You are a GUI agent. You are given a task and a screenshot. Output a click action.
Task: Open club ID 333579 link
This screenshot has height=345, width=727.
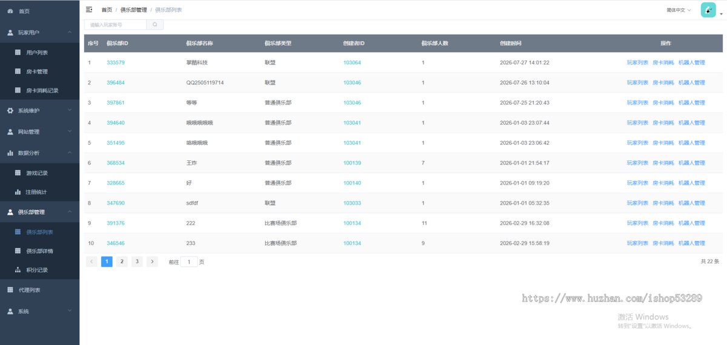point(116,62)
